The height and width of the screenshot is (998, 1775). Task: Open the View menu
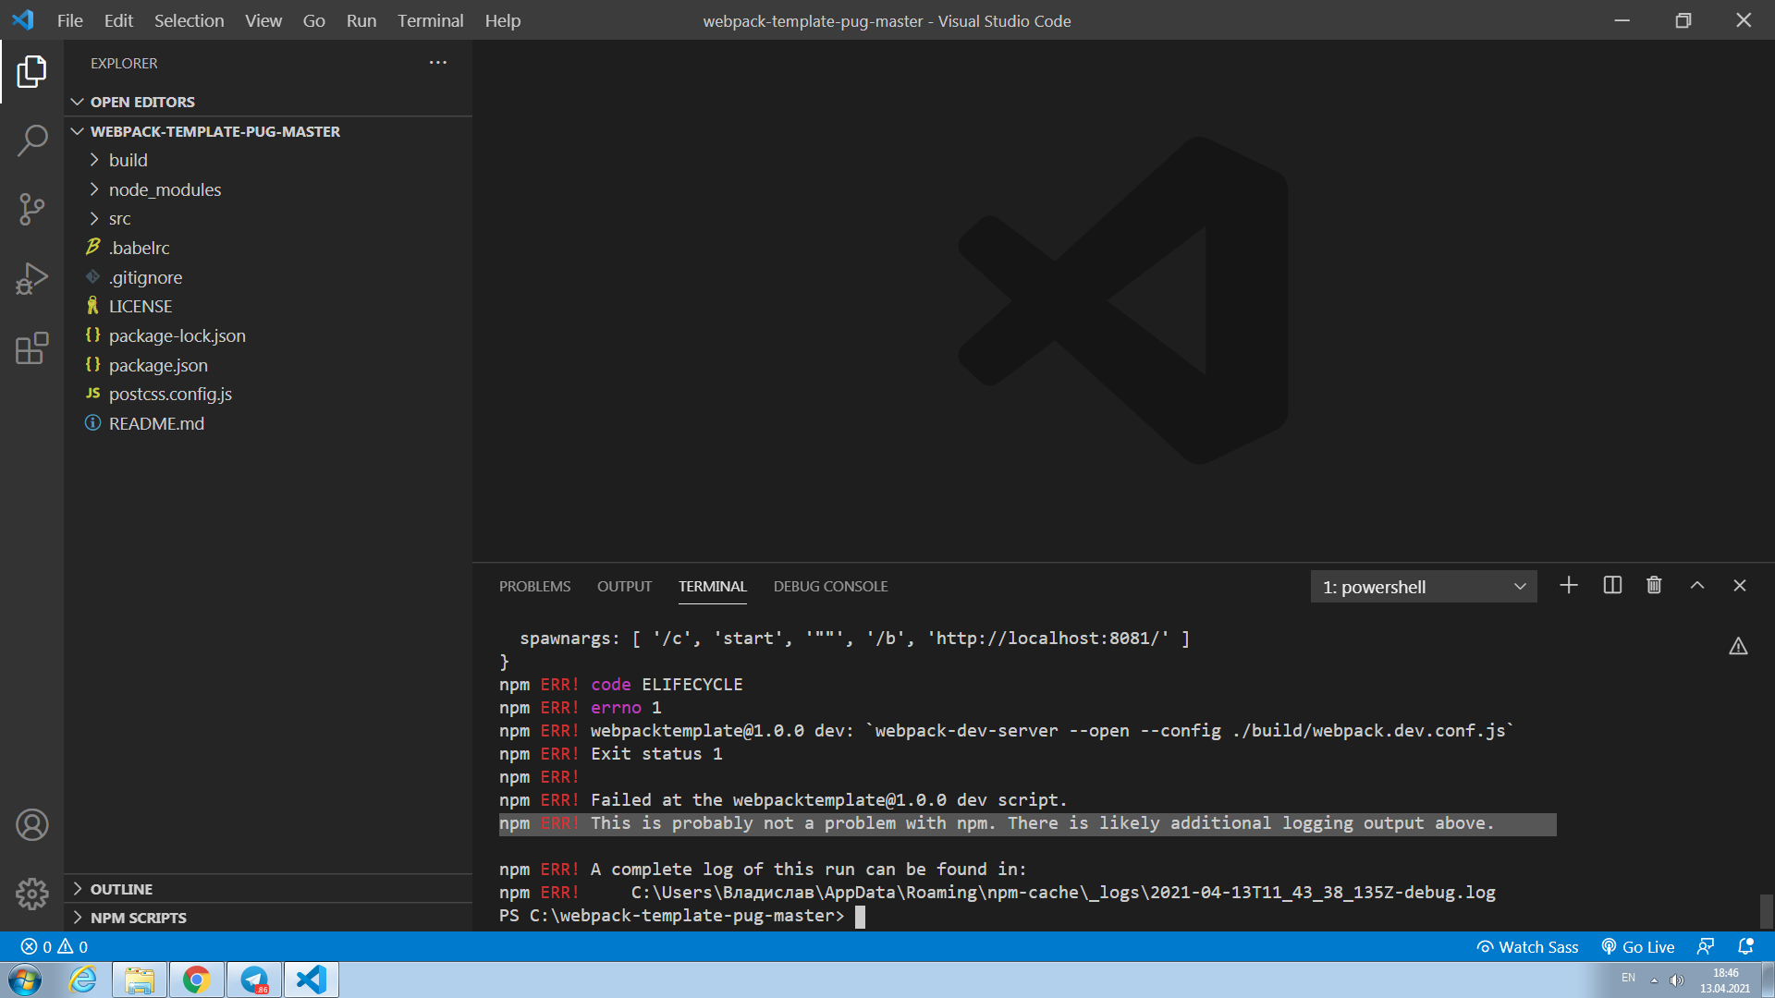point(263,20)
